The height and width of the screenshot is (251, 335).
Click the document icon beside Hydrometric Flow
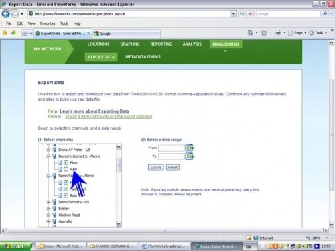(x=60, y=163)
